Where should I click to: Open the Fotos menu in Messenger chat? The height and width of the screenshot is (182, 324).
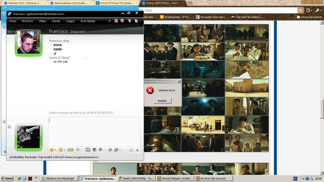(x=13, y=21)
